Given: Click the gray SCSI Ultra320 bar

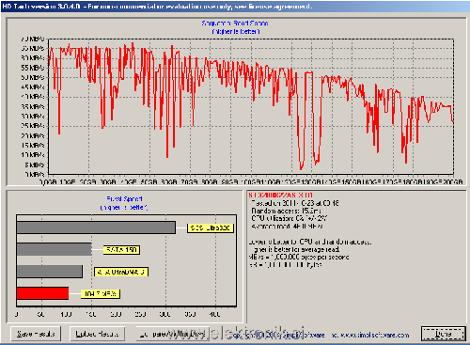Looking at the screenshot, I should (96, 227).
